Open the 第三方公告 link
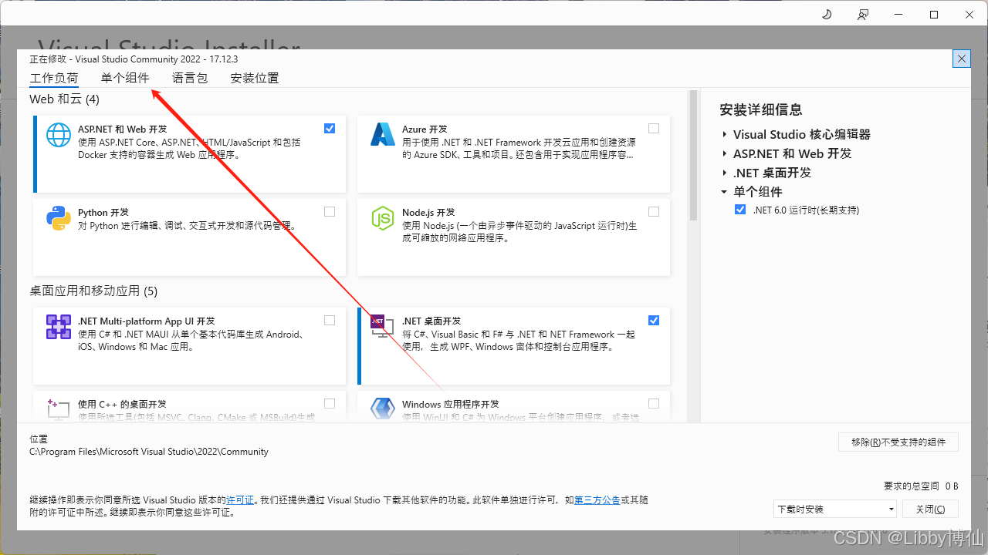988x555 pixels. [597, 500]
